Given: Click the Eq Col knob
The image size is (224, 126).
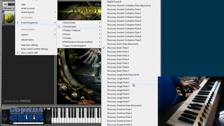Looking at the screenshot, I should pyautogui.click(x=75, y=95).
